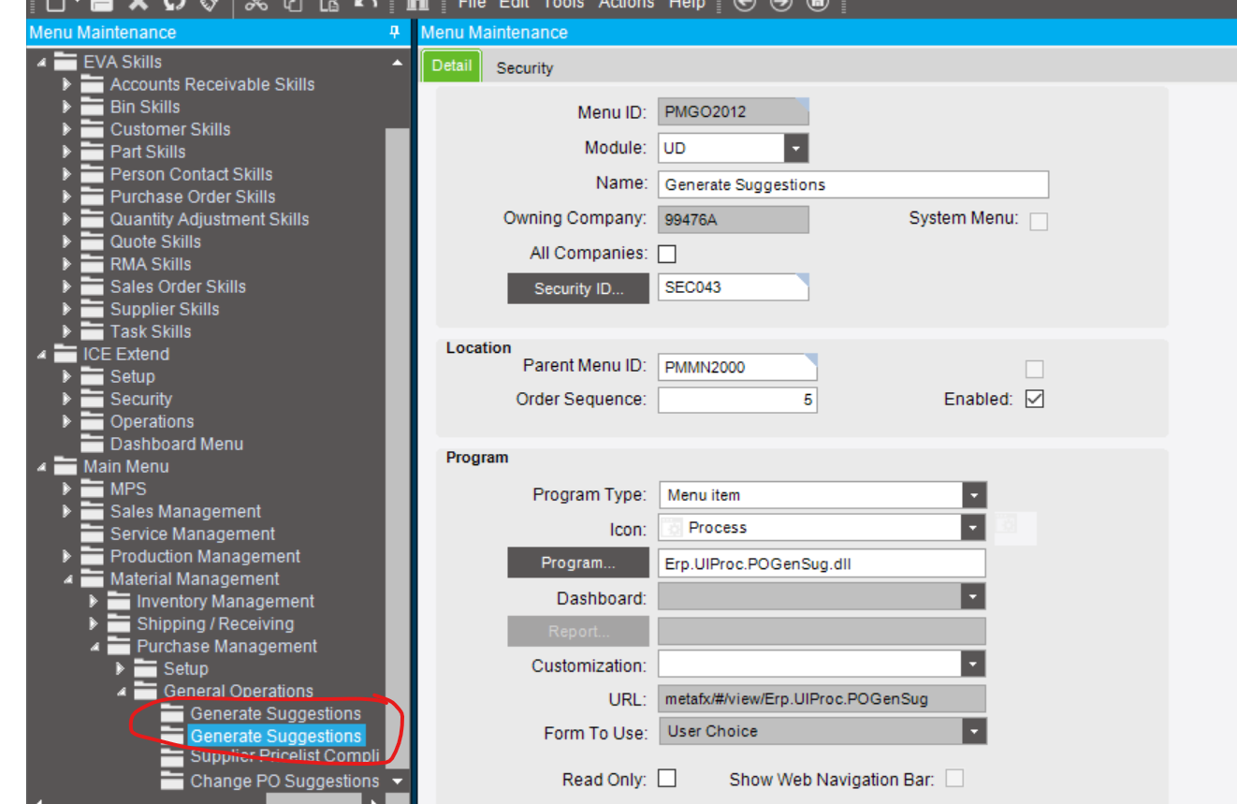Open the Form To Use dropdown
This screenshot has height=804, width=1237.
[974, 731]
